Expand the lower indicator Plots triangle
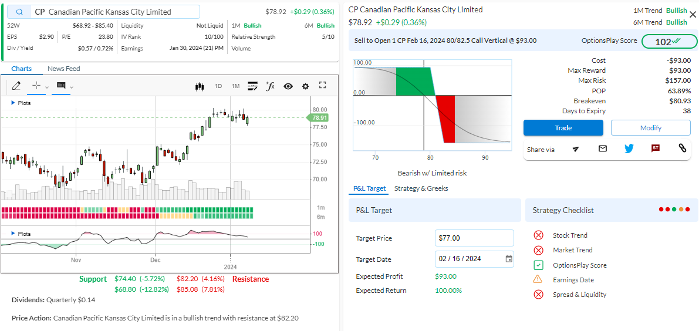The width and height of the screenshot is (699, 331). (13, 234)
